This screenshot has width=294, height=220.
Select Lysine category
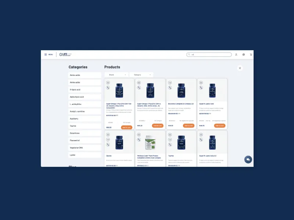85,155
